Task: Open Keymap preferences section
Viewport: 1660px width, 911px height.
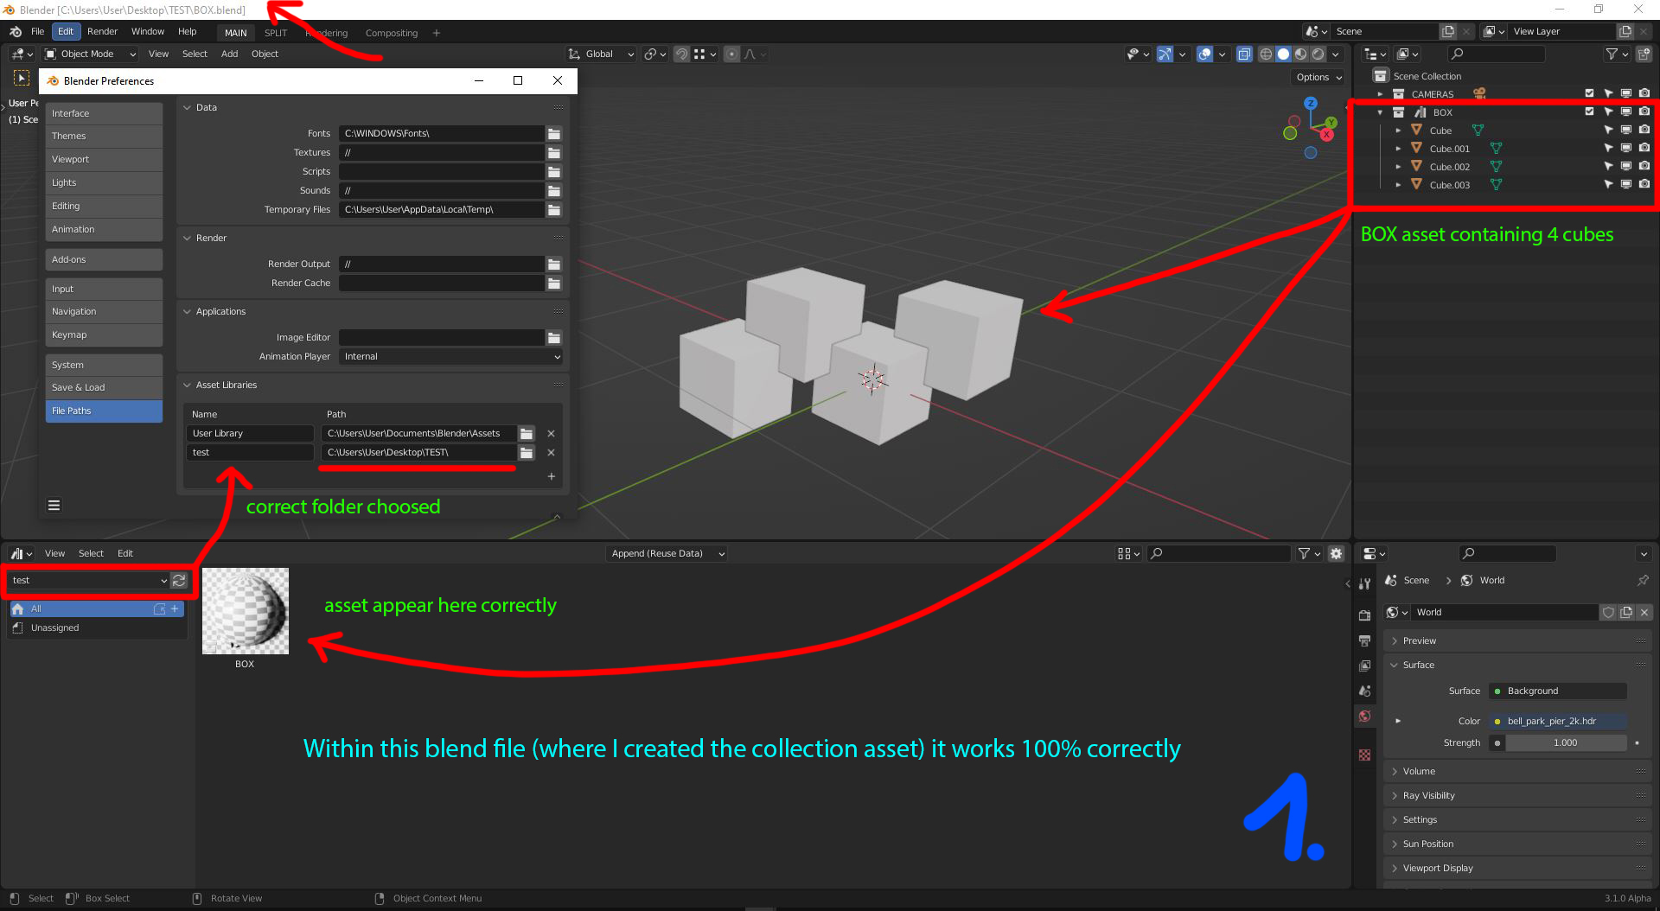Action: [104, 335]
